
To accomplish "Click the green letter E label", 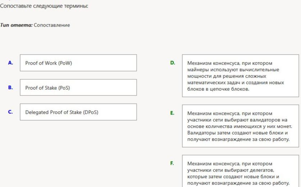I will (x=172, y=113).
